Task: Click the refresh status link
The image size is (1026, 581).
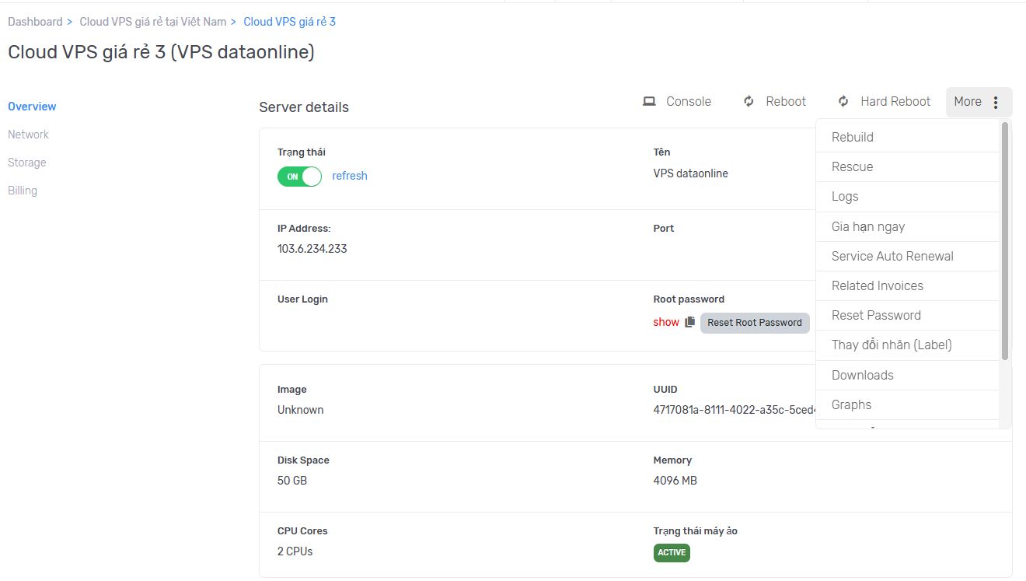Action: tap(350, 176)
